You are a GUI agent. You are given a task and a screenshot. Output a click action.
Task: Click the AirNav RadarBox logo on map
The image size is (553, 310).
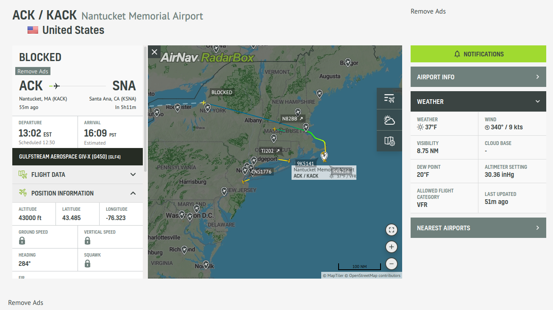(x=208, y=57)
